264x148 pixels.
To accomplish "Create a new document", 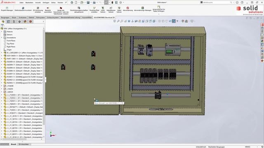I will 76,2.
